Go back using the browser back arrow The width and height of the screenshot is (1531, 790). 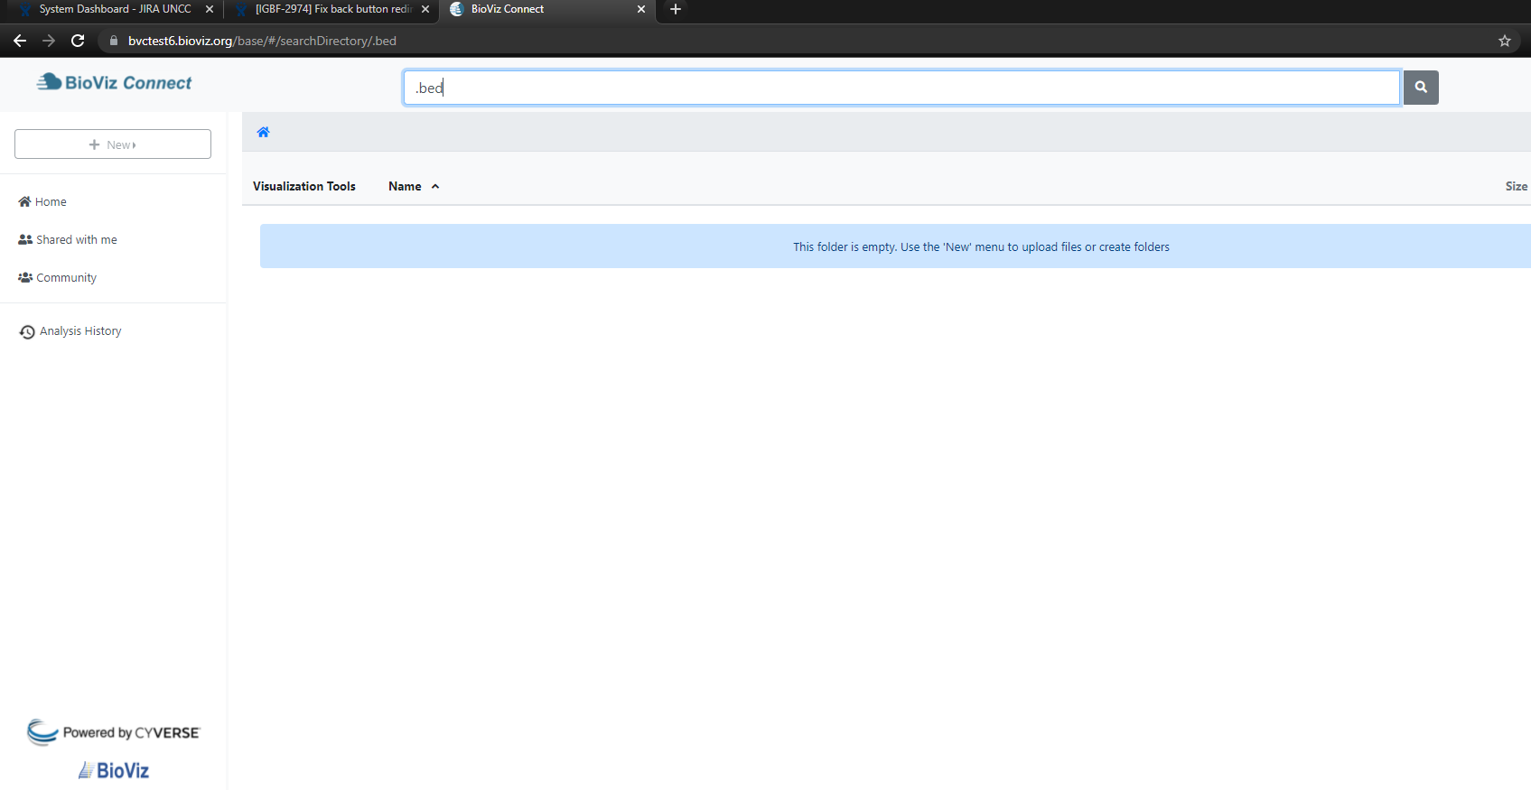[x=20, y=41]
